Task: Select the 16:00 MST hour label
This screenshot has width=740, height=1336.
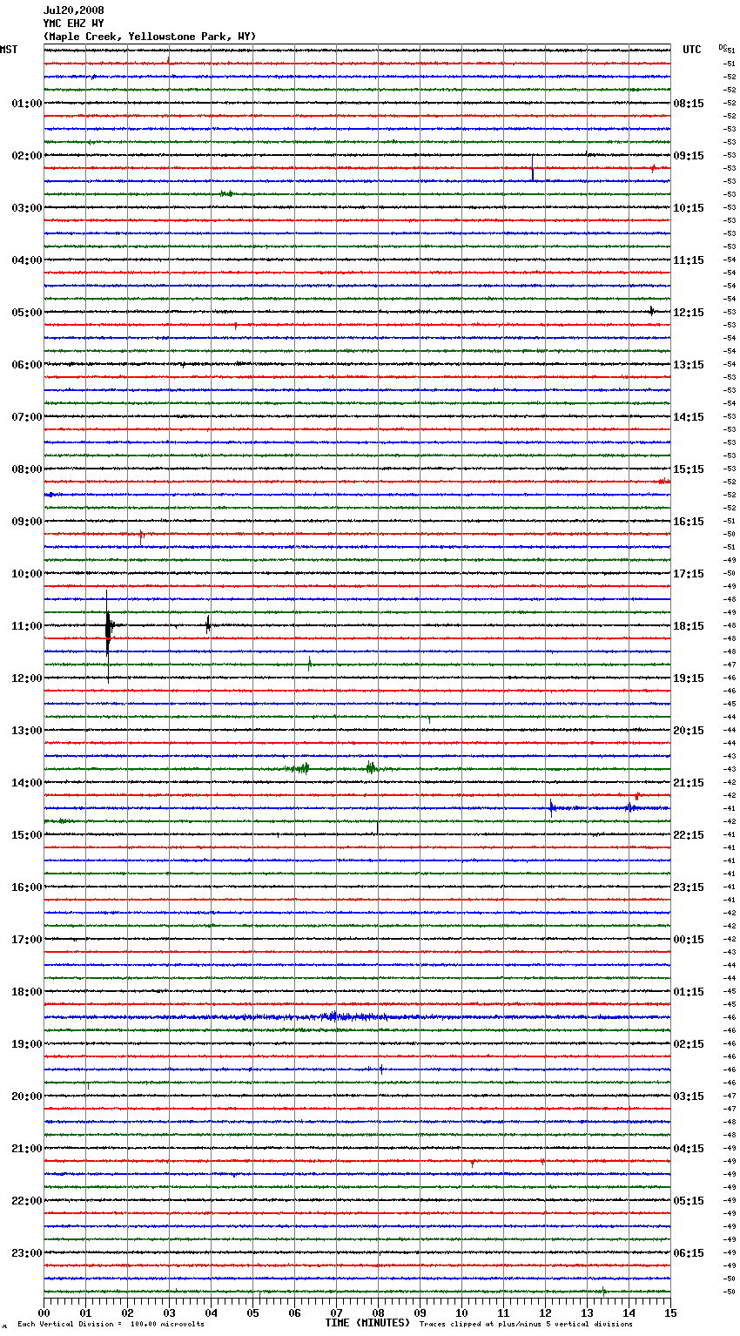Action: 26,887
